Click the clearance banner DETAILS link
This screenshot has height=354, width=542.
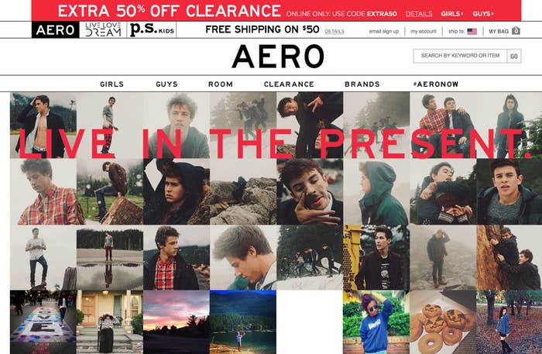click(419, 14)
